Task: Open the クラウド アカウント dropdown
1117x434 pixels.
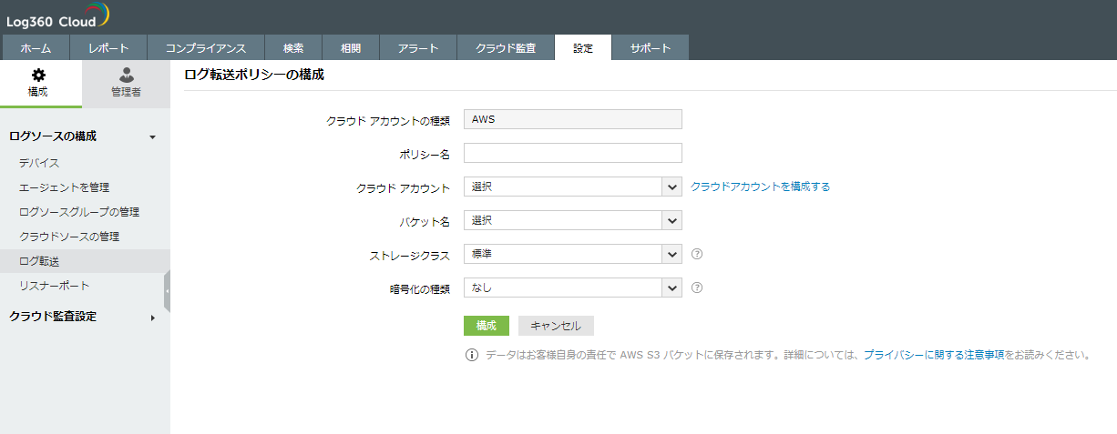Action: coord(573,187)
